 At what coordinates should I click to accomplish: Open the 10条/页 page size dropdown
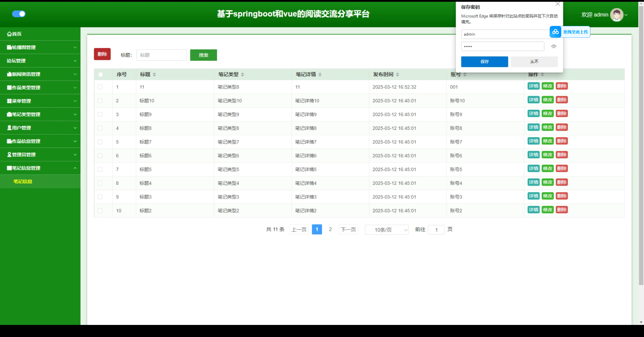pyautogui.click(x=386, y=230)
